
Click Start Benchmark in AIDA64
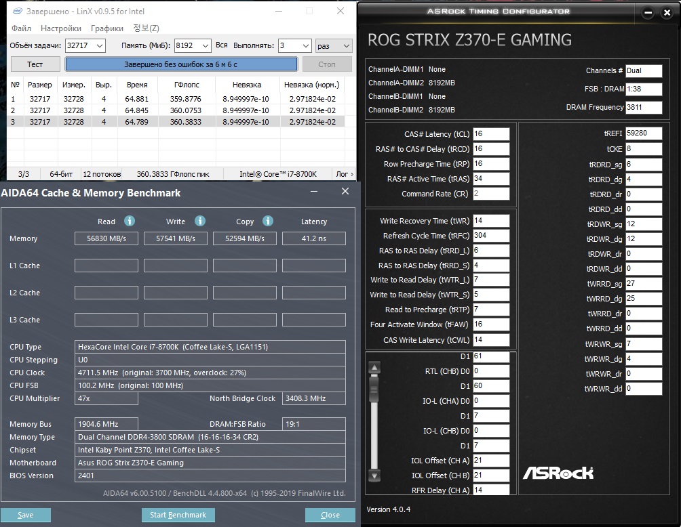tap(178, 515)
